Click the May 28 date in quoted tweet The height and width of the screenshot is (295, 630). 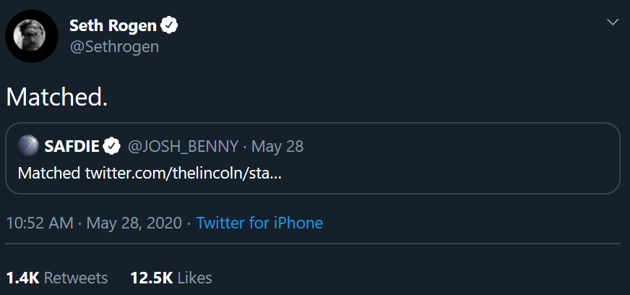[x=278, y=146]
